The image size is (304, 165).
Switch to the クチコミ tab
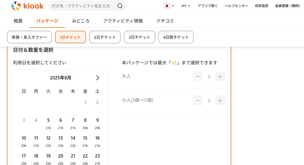tap(165, 21)
